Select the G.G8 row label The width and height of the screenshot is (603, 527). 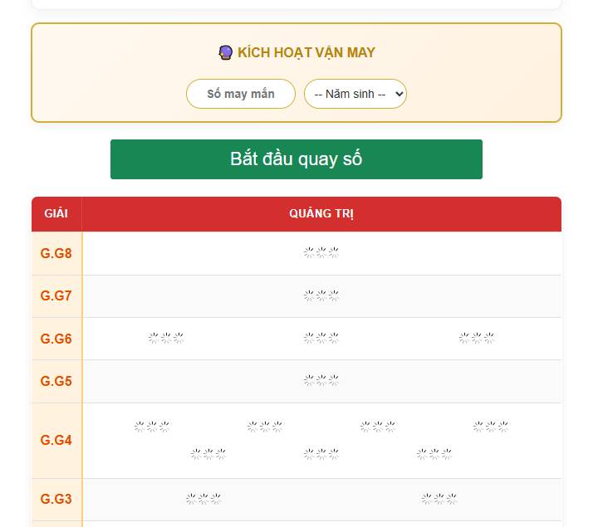pos(56,253)
